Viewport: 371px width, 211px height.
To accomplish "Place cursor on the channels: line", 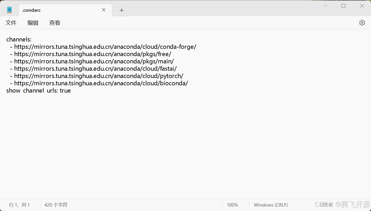I will tap(19, 39).
